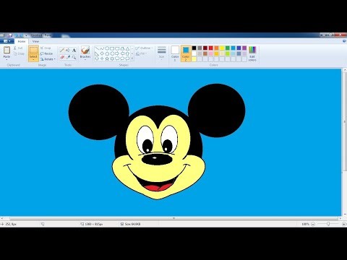Click the Undo icon in quick access toolbar
The width and height of the screenshot is (347, 260).
pos(16,35)
